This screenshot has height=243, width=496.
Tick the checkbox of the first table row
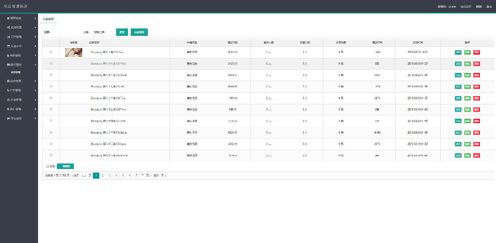tap(51, 52)
